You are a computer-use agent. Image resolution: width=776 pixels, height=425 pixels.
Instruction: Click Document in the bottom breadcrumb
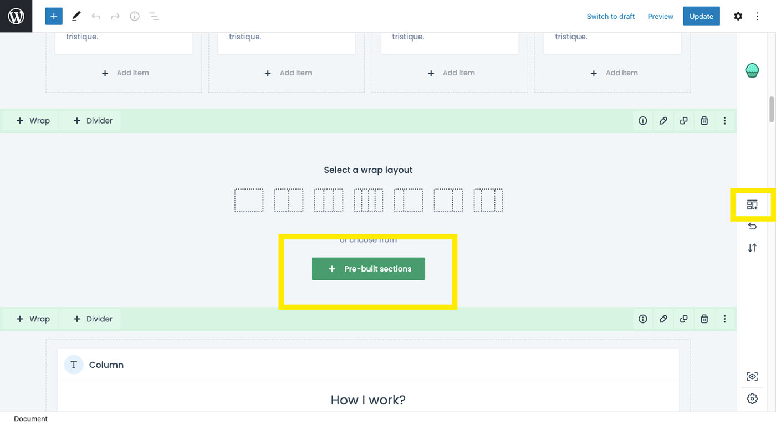(31, 419)
